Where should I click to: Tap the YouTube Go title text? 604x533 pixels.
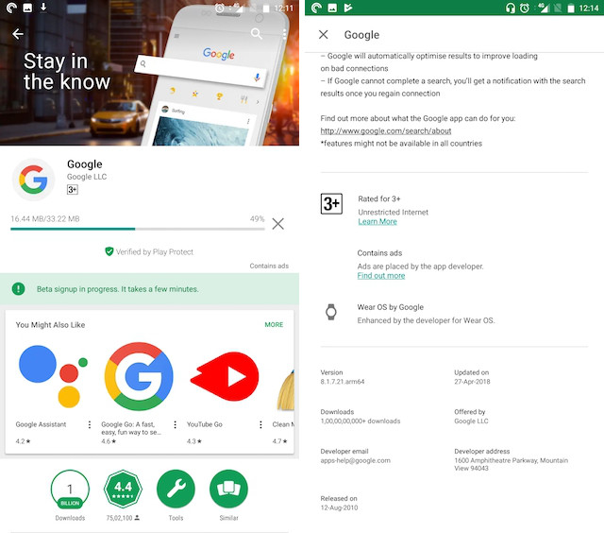click(205, 424)
